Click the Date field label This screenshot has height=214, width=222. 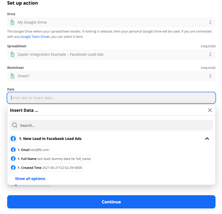[x=11, y=89]
